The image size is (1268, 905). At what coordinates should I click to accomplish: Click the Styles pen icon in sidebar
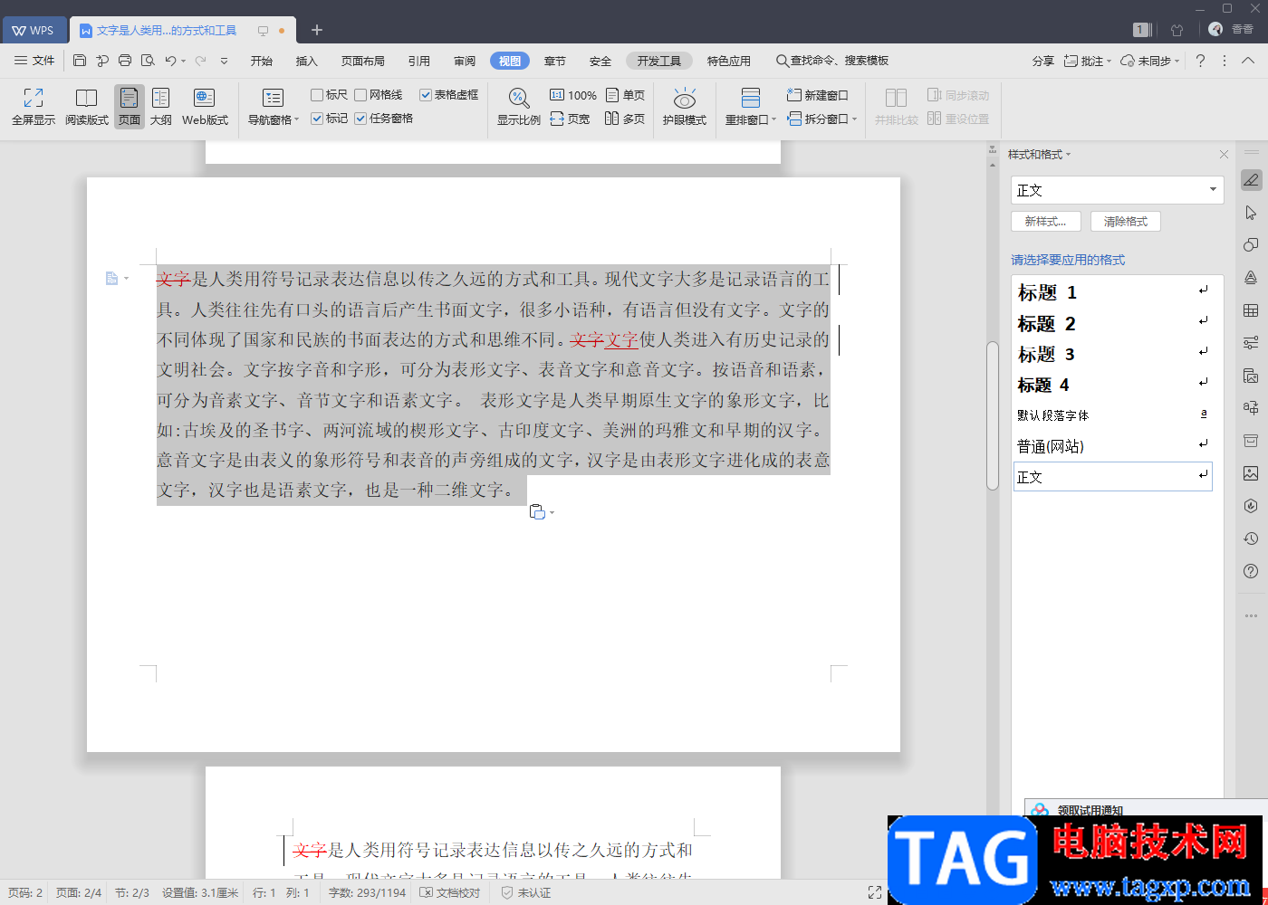tap(1251, 180)
